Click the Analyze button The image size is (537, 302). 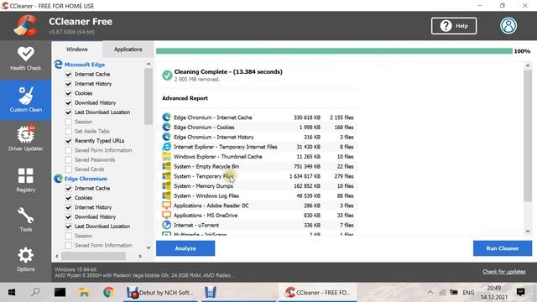pos(185,248)
